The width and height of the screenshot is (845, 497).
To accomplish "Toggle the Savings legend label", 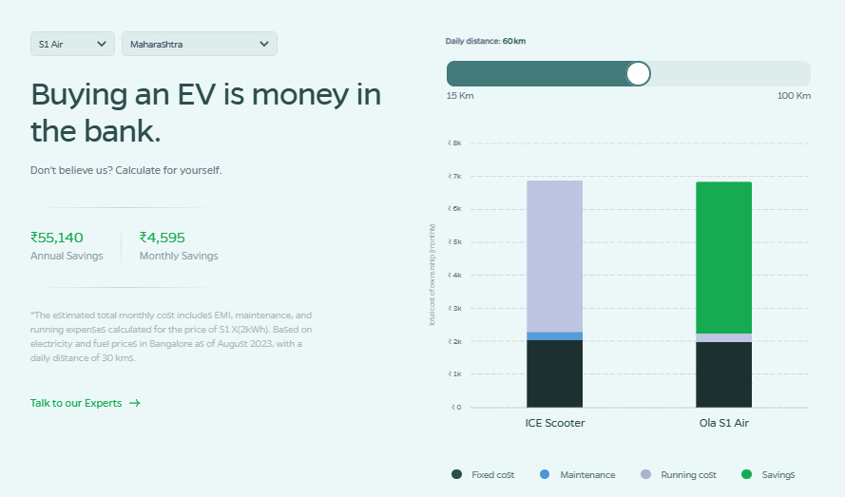I will coord(778,474).
